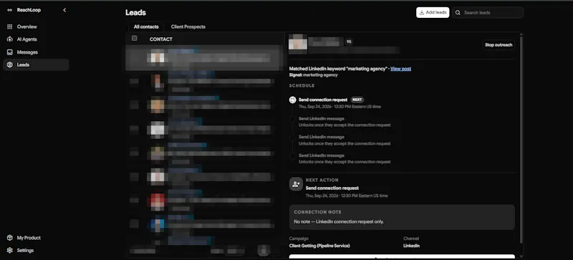Open the View post link
This screenshot has height=260, width=573.
point(400,69)
